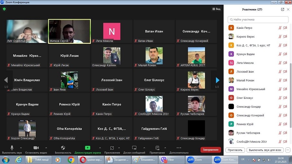Open the Дополнительно more menu
The width and height of the screenshot is (292, 164).
[179, 148]
